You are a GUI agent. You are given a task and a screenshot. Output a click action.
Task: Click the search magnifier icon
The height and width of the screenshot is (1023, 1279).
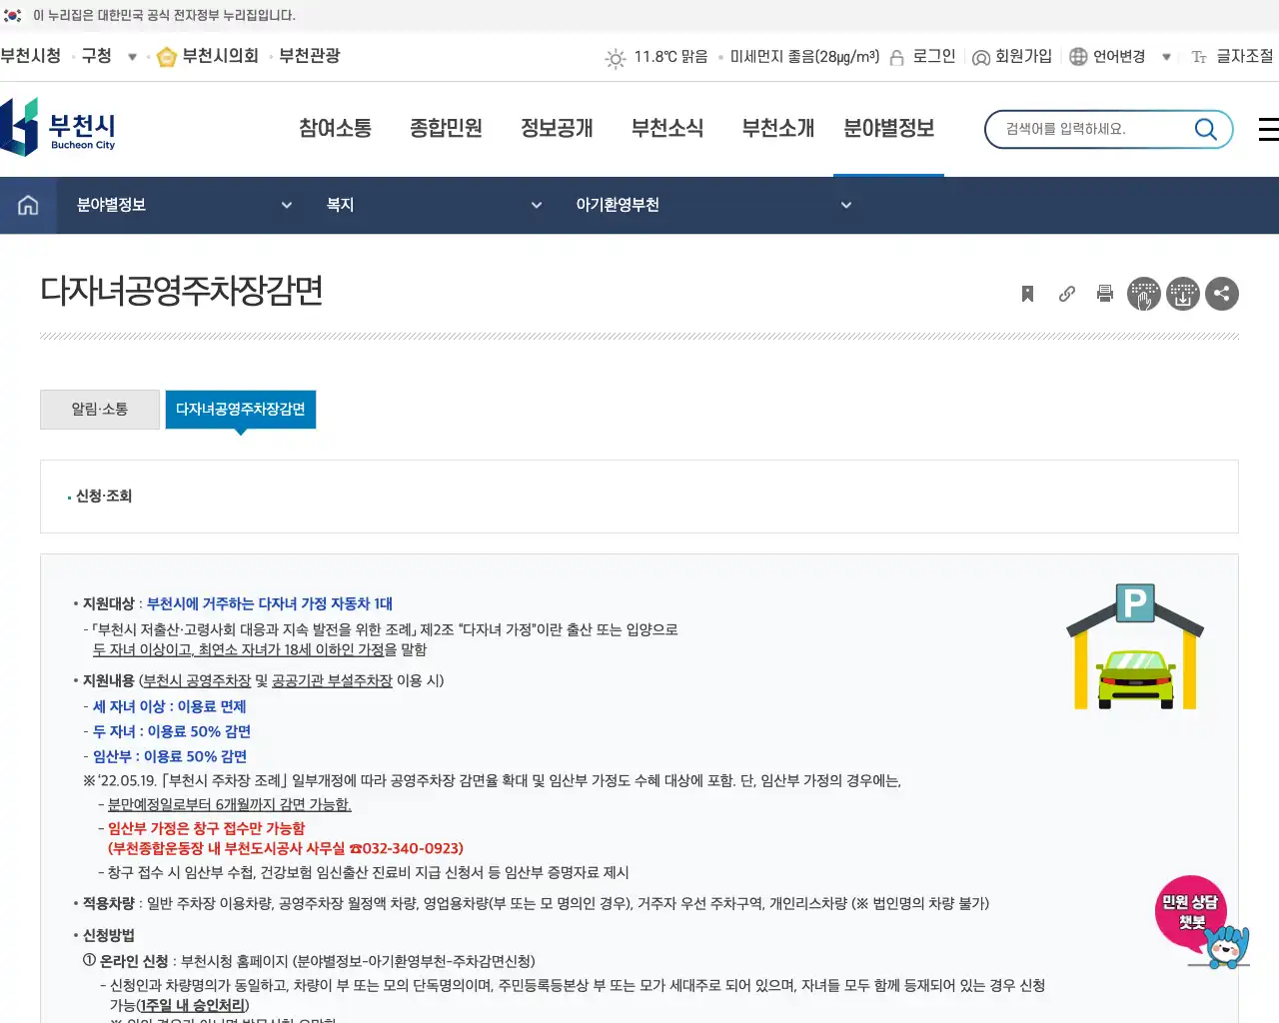tap(1206, 129)
